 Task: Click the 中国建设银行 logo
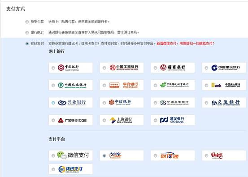click(226, 68)
